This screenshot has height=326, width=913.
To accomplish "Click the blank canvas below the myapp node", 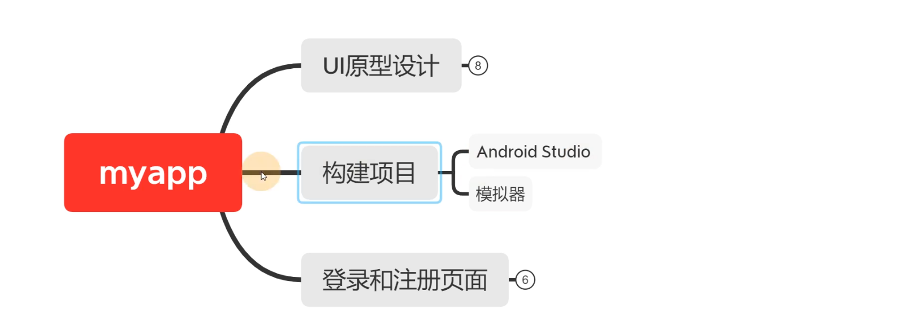I will click(141, 265).
